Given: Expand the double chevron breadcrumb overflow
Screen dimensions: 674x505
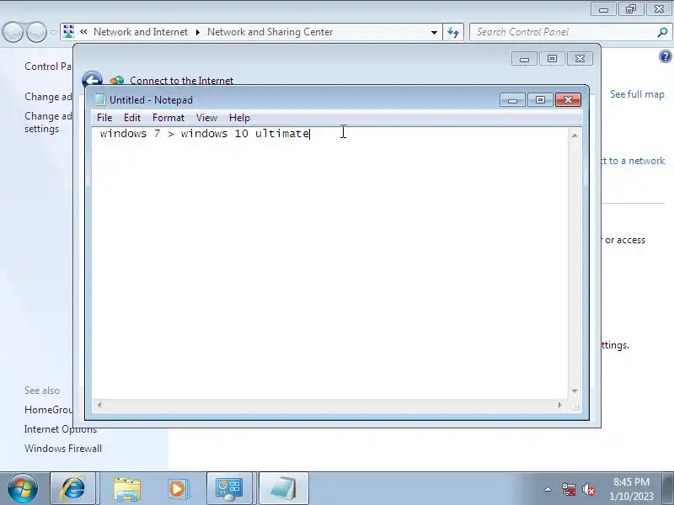Looking at the screenshot, I should 83,32.
